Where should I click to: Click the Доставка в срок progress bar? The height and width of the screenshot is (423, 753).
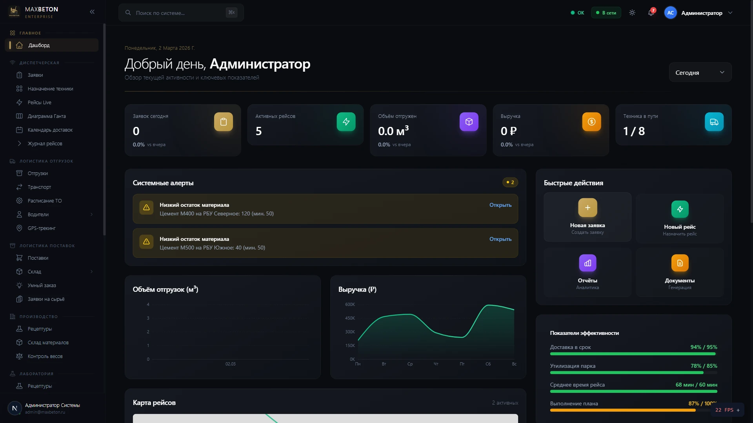(x=633, y=354)
